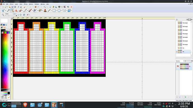Viewport: 193px width, 108px height.
Task: Click the top Rectangle history entry
Action: pyautogui.click(x=183, y=23)
